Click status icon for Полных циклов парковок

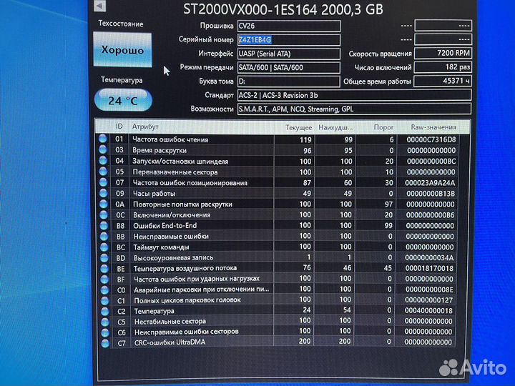(105, 300)
